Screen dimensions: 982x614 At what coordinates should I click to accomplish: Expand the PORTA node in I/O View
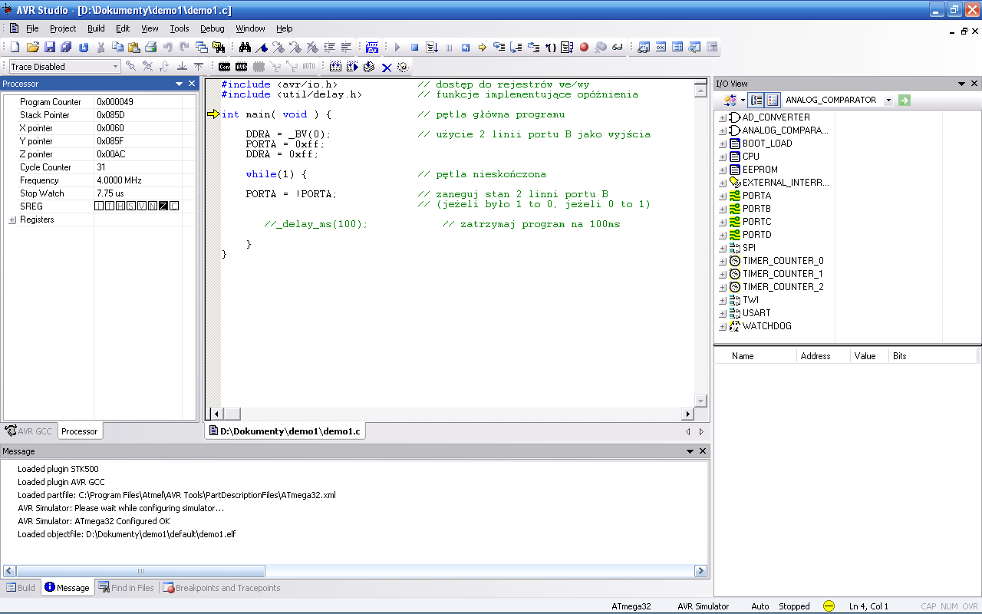[722, 196]
